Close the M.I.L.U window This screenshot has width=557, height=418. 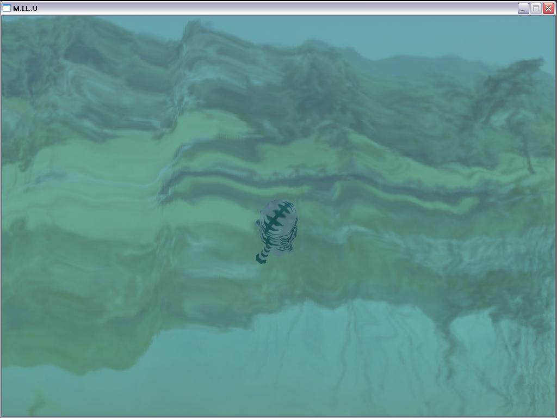[548, 8]
